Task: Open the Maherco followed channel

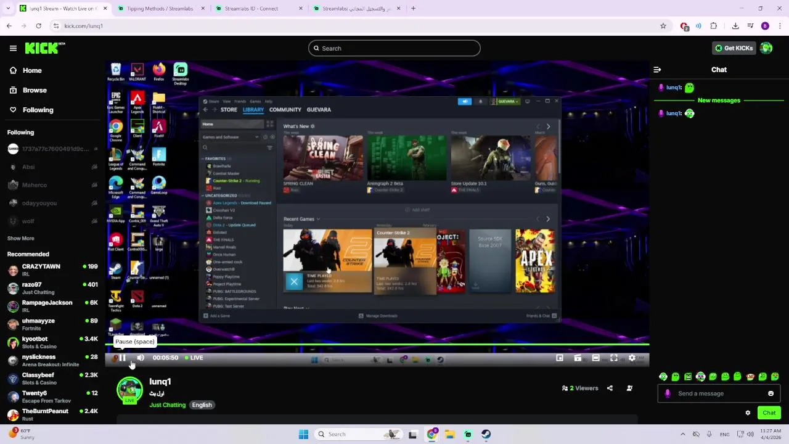Action: (x=52, y=185)
